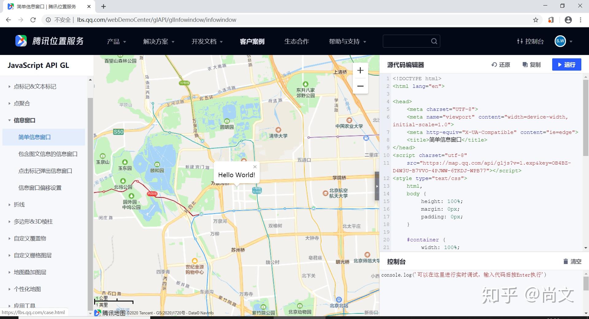589x319 pixels.
Task: Select 信息窗口偏移设置 demo item
Action: pyautogui.click(x=40, y=188)
